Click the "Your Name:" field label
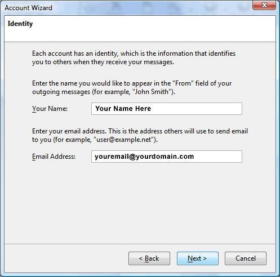 [x=50, y=109]
